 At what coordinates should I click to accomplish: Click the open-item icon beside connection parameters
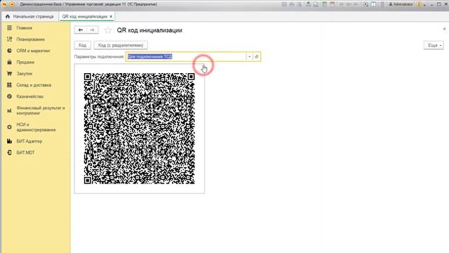click(257, 56)
